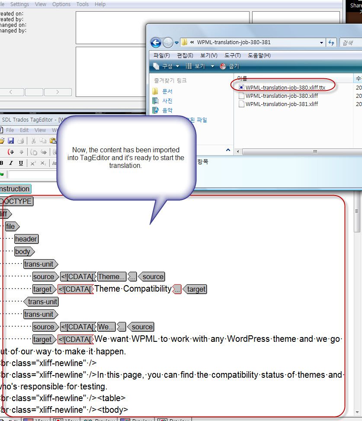
Task: Click the Paste clipboard icon in TagEditor
Action: point(53,141)
